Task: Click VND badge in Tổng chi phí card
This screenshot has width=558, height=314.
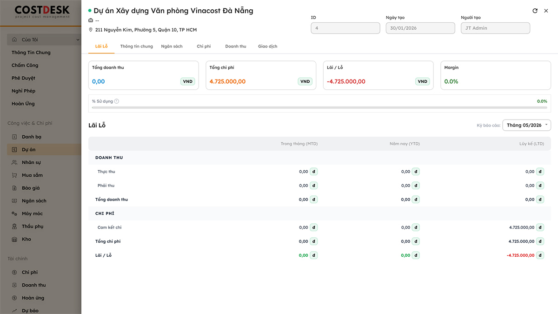Action: 305,81
